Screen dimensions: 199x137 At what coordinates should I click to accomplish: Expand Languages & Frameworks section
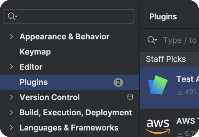12,127
